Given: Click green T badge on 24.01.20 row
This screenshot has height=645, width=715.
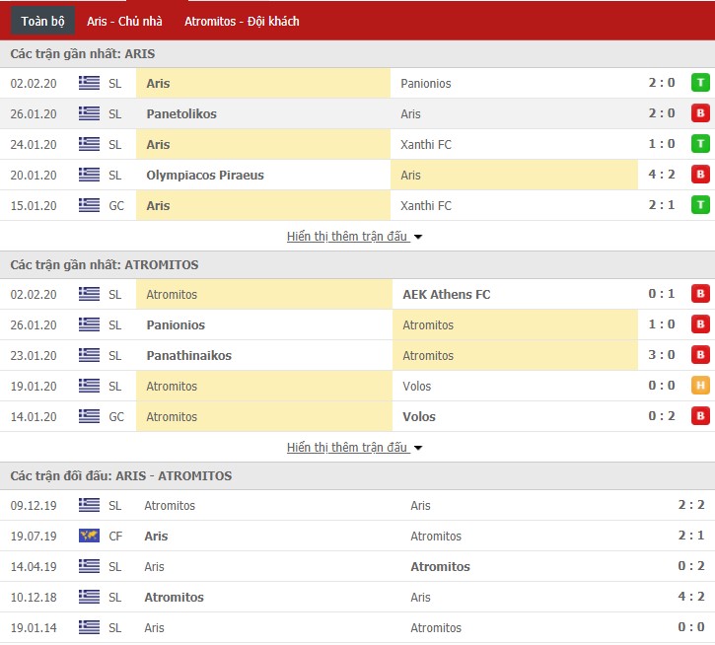Looking at the screenshot, I should (700, 144).
